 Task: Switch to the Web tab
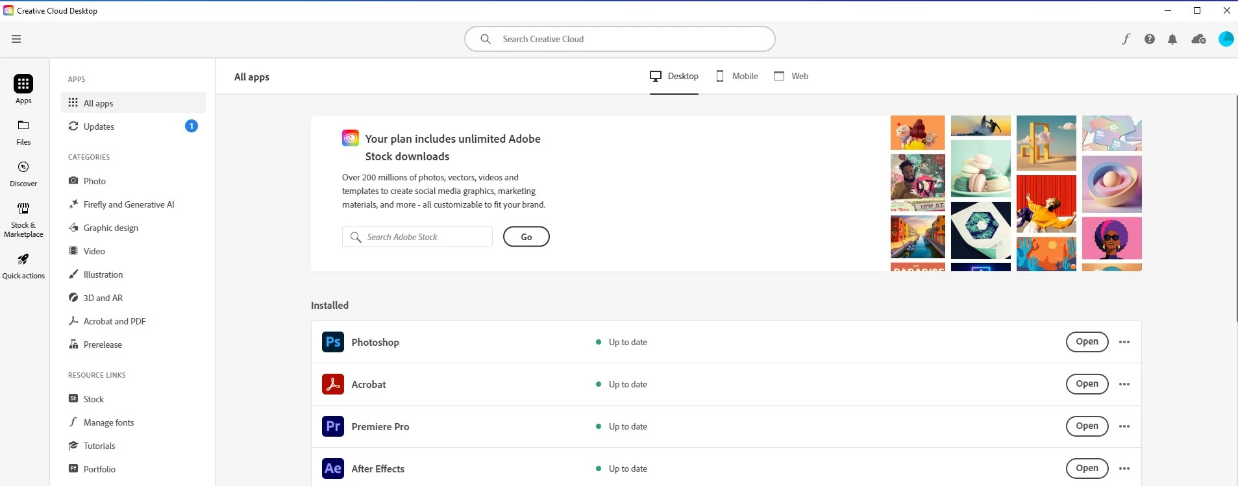(791, 76)
